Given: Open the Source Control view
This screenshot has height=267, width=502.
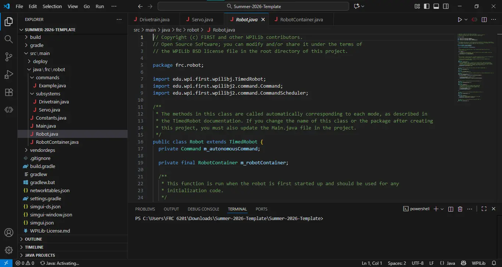Looking at the screenshot, I should coord(8,56).
